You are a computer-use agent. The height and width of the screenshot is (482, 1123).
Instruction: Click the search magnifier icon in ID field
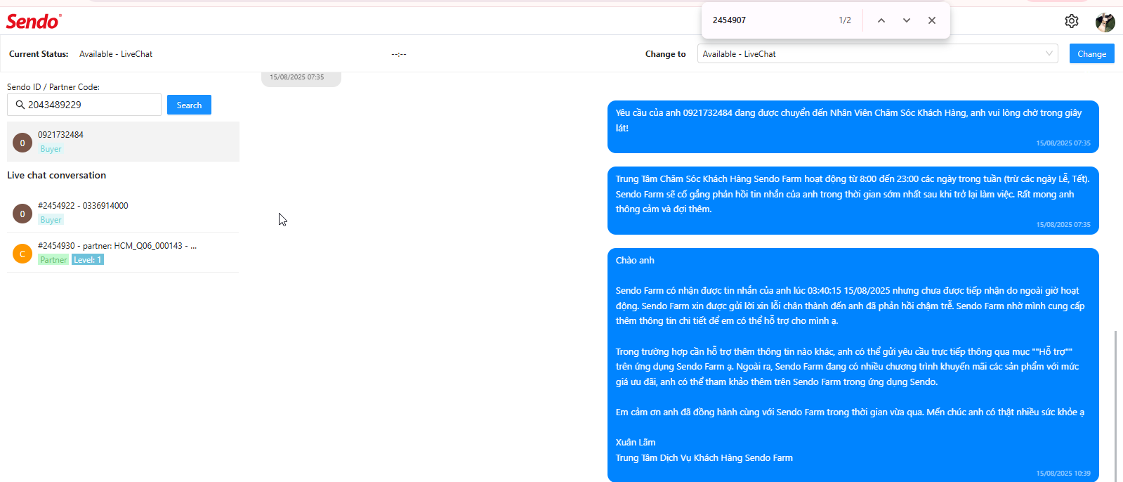[20, 105]
